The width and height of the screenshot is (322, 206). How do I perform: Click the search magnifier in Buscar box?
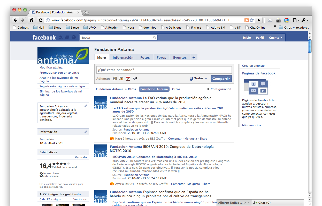click(x=155, y=38)
